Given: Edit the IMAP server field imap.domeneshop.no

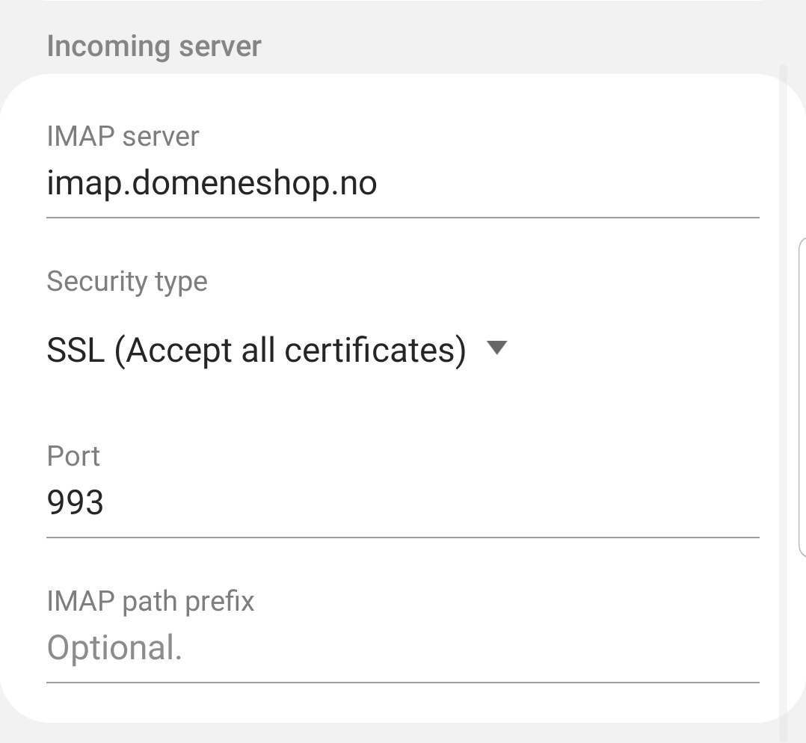Looking at the screenshot, I should pos(402,184).
